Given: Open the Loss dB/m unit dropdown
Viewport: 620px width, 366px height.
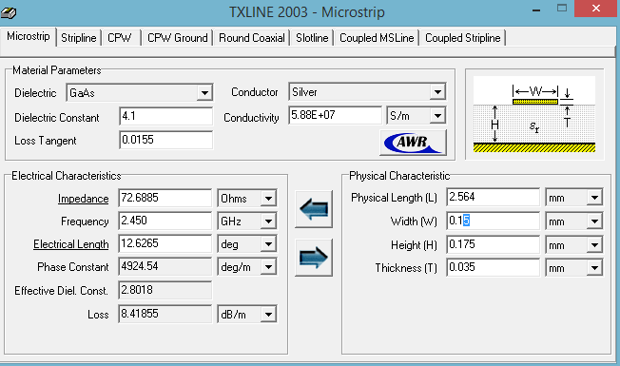Looking at the screenshot, I should click(x=268, y=315).
